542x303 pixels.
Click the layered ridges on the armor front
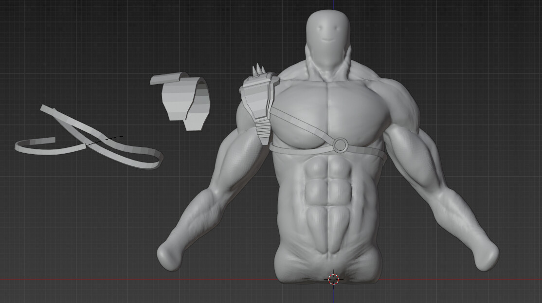click(263, 129)
